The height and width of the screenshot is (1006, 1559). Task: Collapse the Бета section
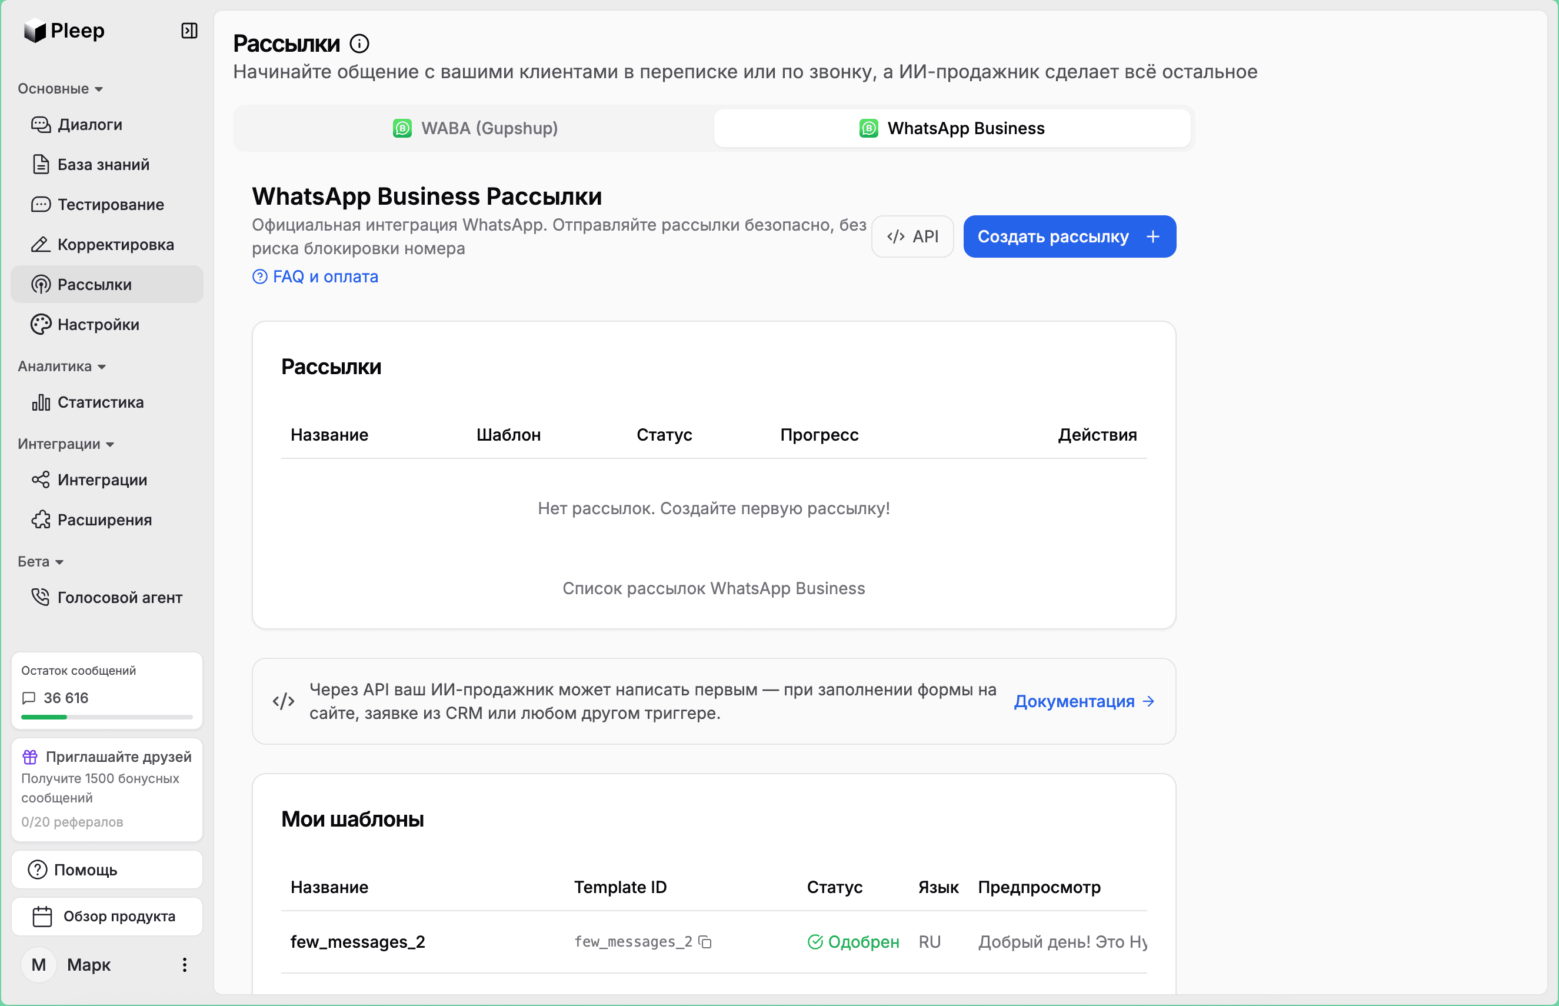tap(41, 562)
